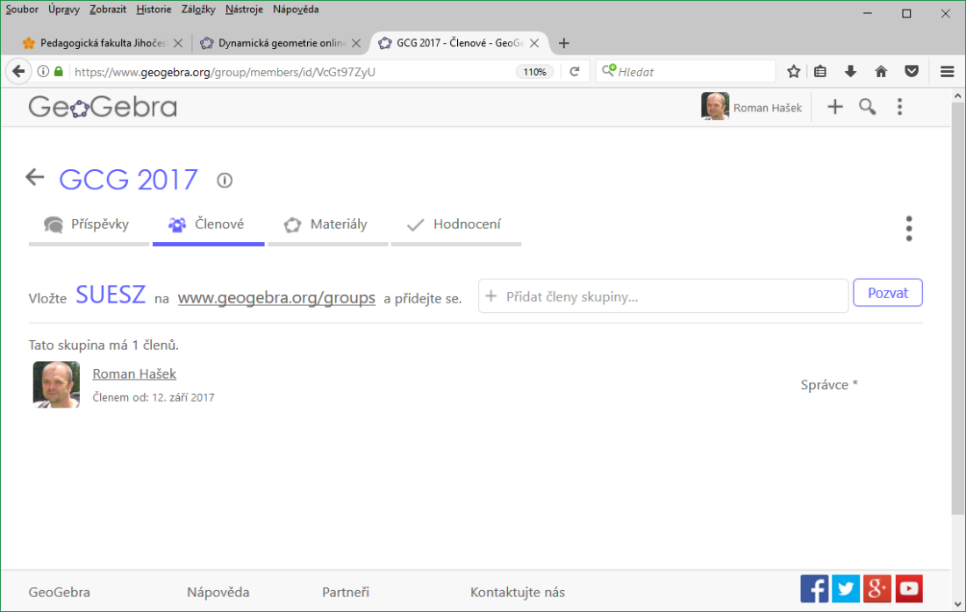The width and height of the screenshot is (966, 612).
Task: Click the green padlock security icon
Action: tap(59, 71)
